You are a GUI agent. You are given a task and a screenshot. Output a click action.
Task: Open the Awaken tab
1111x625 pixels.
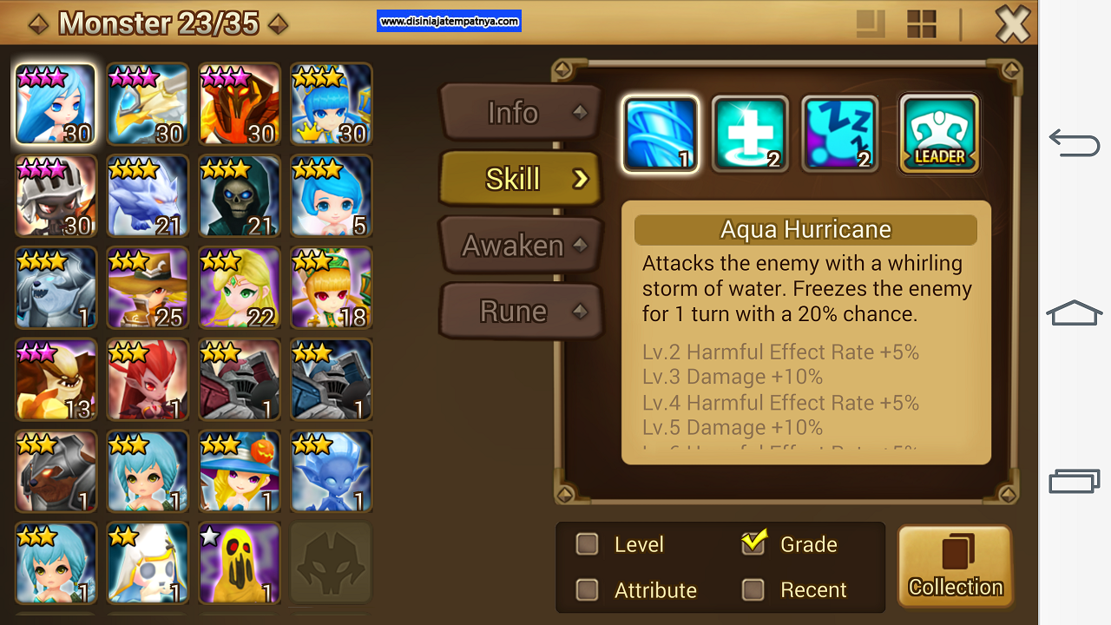tap(521, 246)
